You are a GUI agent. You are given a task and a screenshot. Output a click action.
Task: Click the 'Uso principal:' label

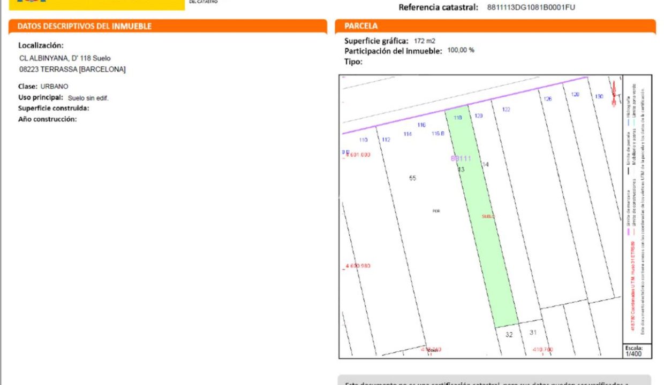(x=41, y=97)
